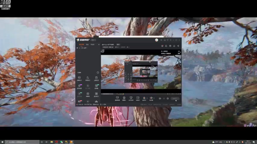
Task: Add a camera source
Action: (x=124, y=99)
